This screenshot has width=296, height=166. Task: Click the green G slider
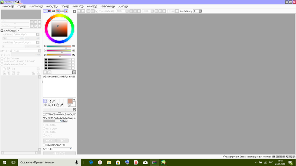click(x=59, y=51)
